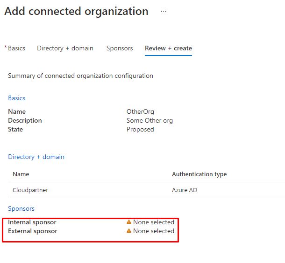Viewport: 285px width, 263px height.
Task: Click the Proposed state value
Action: point(140,129)
